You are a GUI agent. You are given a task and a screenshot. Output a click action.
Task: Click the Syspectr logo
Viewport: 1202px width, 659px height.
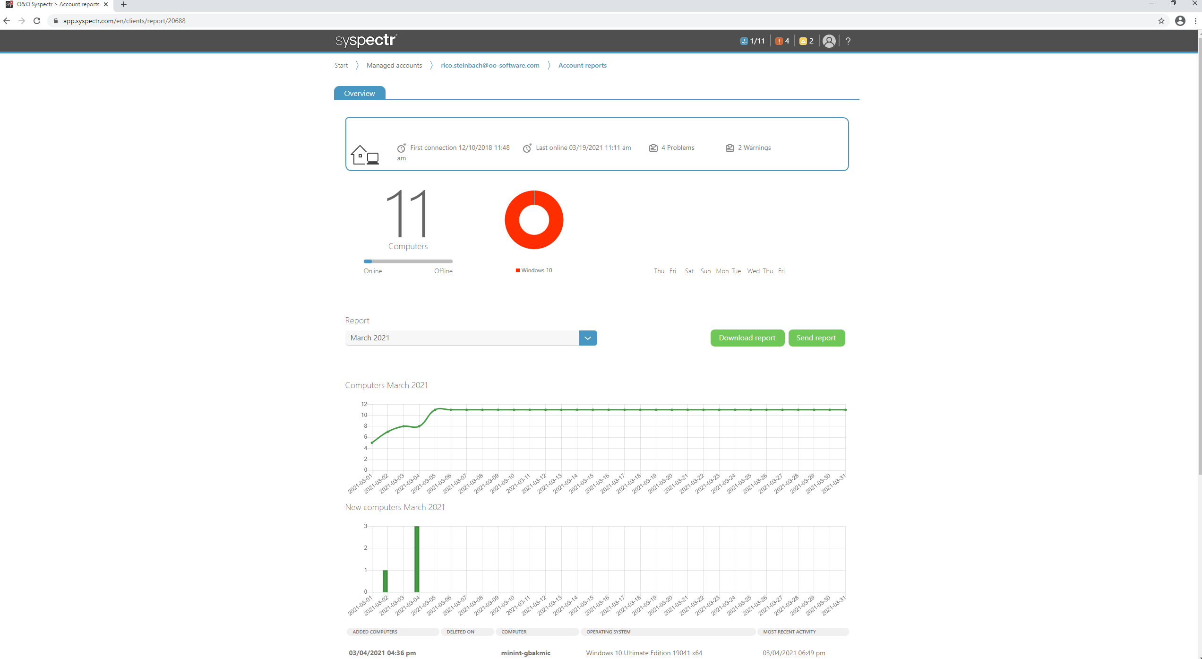(366, 41)
